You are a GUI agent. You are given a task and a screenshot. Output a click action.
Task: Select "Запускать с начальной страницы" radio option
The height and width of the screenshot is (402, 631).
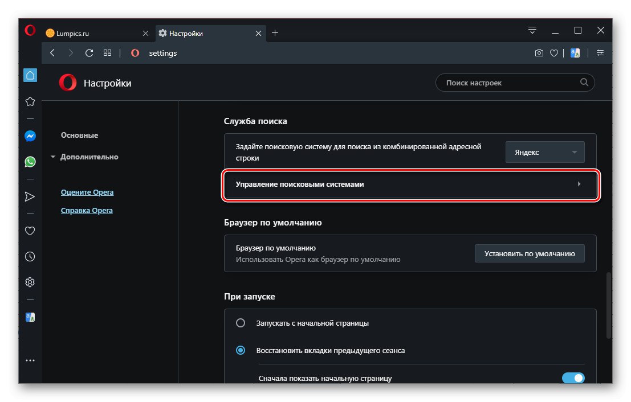(241, 323)
